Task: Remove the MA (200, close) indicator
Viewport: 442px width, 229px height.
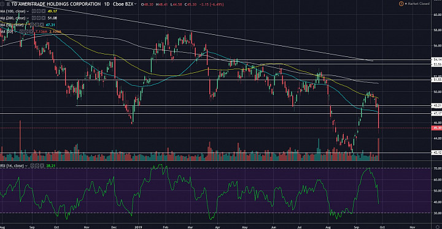Action: tap(43, 18)
